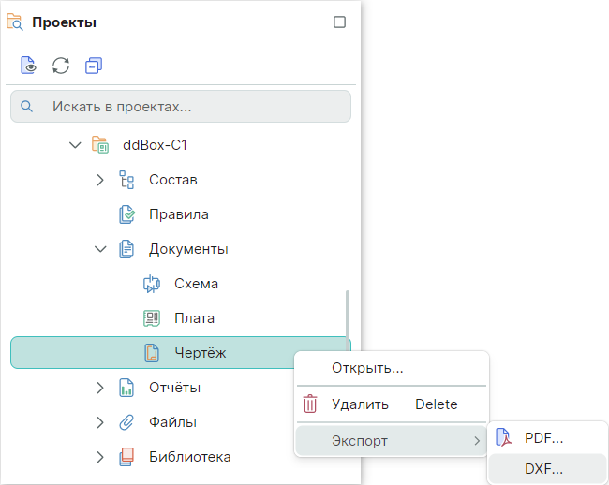Image resolution: width=609 pixels, height=485 pixels.
Task: Click the refresh projects icon
Action: pos(61,66)
